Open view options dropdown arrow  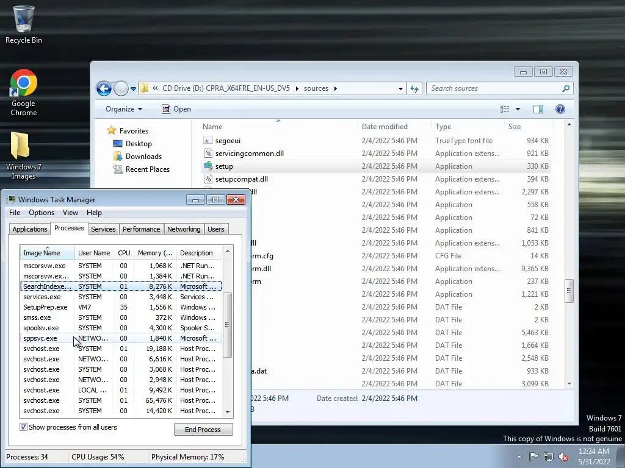click(518, 109)
